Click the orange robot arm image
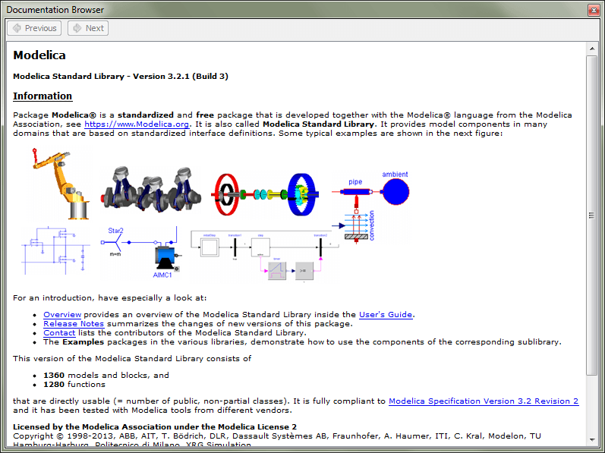 [x=61, y=184]
